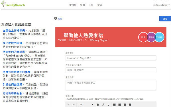
Task: Click the 列印 print link
Action: tap(60, 19)
